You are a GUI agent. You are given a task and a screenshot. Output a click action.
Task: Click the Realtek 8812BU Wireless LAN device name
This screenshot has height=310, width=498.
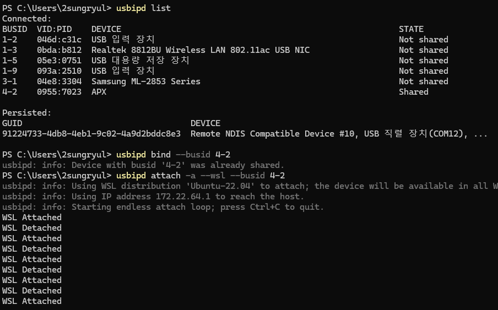pyautogui.click(x=201, y=50)
